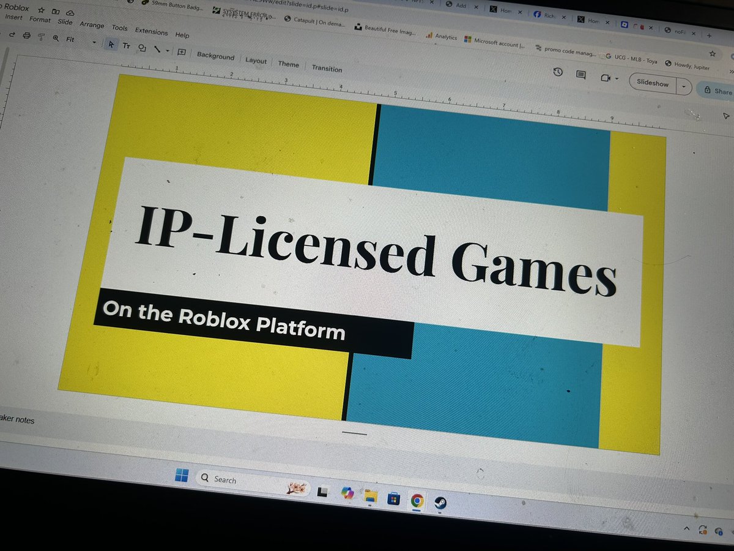Screen dimensions: 734x551
Task: Click the Slideshow button
Action: 652,83
